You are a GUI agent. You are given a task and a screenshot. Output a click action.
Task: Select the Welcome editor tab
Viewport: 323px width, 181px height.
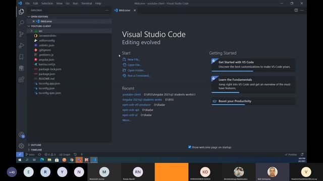(x=125, y=10)
